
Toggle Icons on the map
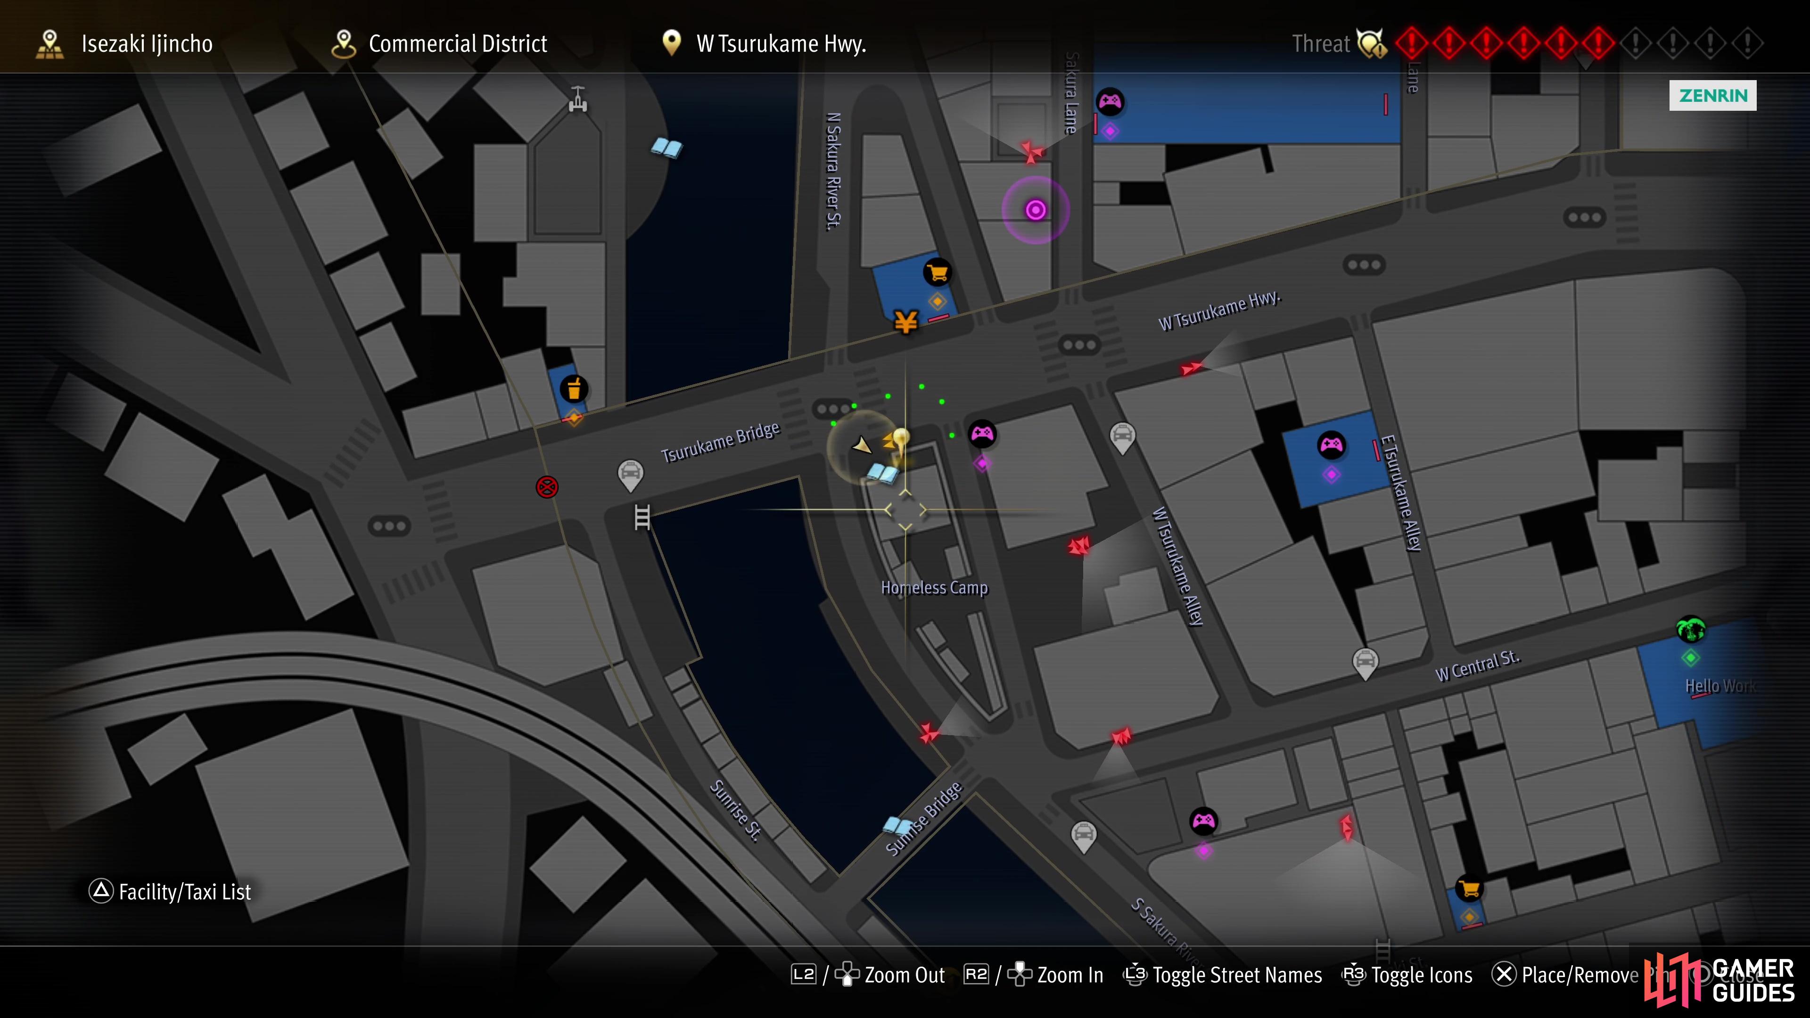pyautogui.click(x=1407, y=975)
